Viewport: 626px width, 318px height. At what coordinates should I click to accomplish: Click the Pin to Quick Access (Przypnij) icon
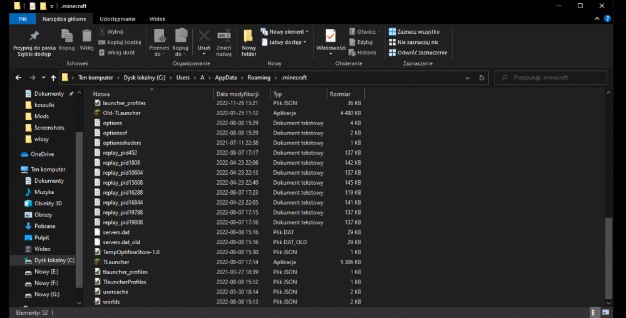pyautogui.click(x=34, y=36)
